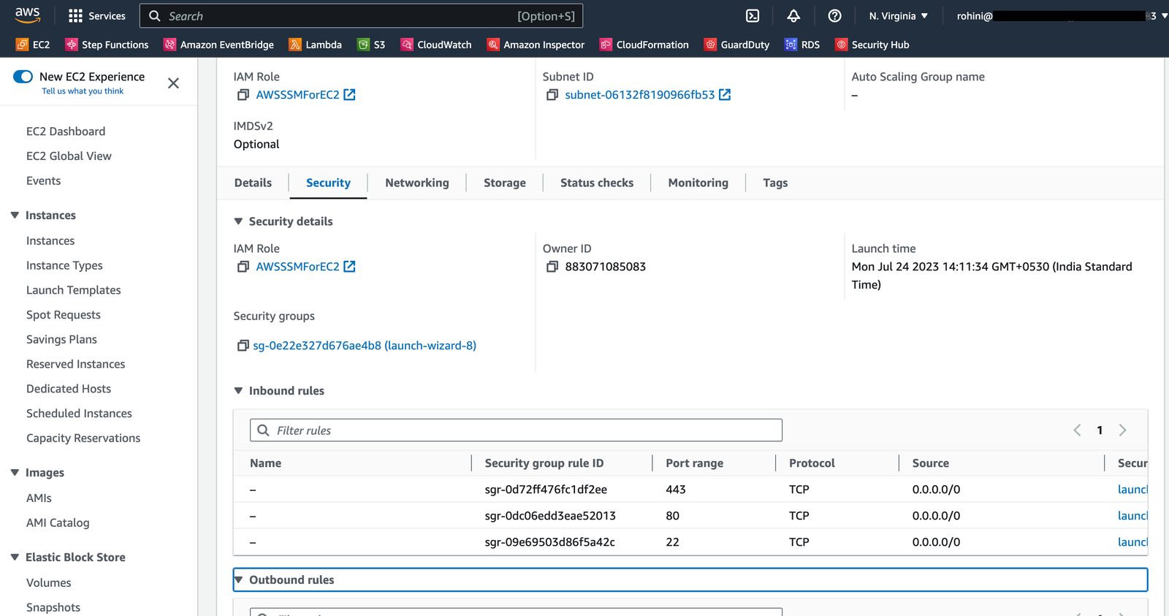Screen dimensions: 1169x616
Task: Open Volumes under Elastic Block Store
Action: (49, 583)
